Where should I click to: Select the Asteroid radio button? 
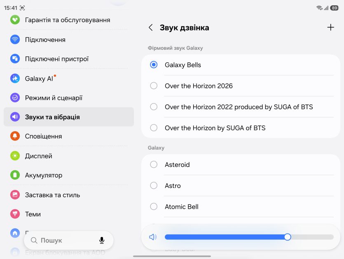154,164
